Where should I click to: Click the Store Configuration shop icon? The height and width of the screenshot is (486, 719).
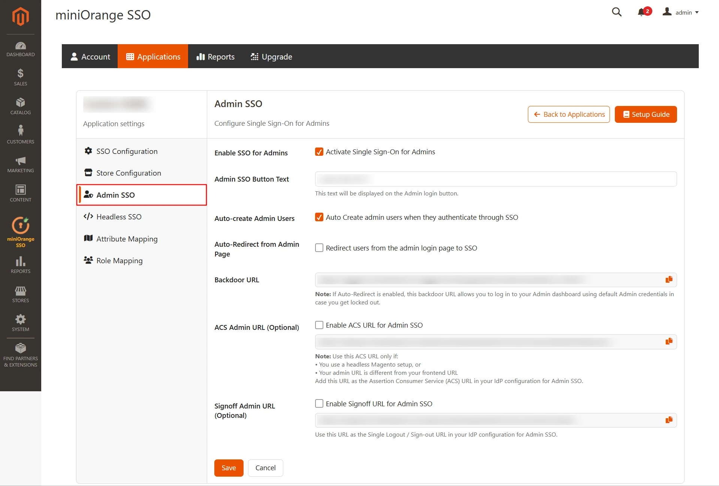[88, 173]
